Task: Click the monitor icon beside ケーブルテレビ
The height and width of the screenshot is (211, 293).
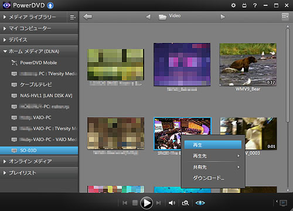Action: (14, 85)
